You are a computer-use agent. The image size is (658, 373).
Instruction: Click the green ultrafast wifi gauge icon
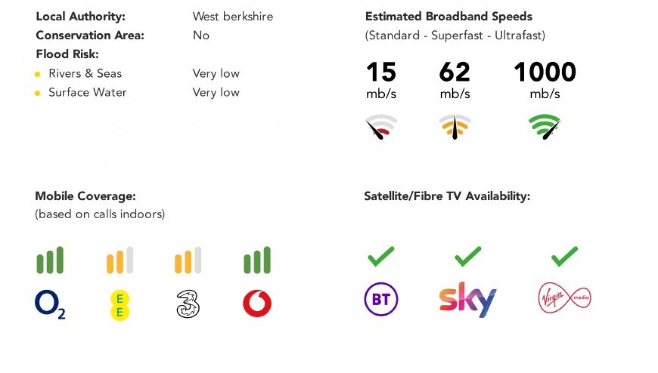[x=544, y=127]
